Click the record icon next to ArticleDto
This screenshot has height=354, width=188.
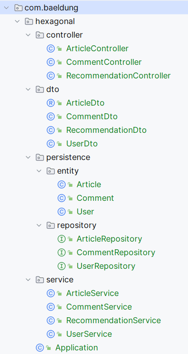(x=51, y=103)
